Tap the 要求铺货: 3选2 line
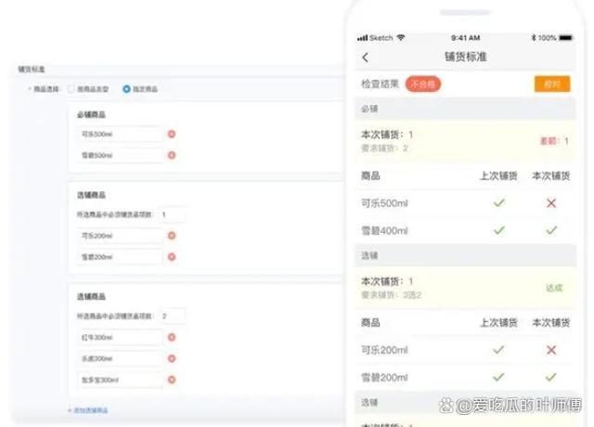 point(391,295)
